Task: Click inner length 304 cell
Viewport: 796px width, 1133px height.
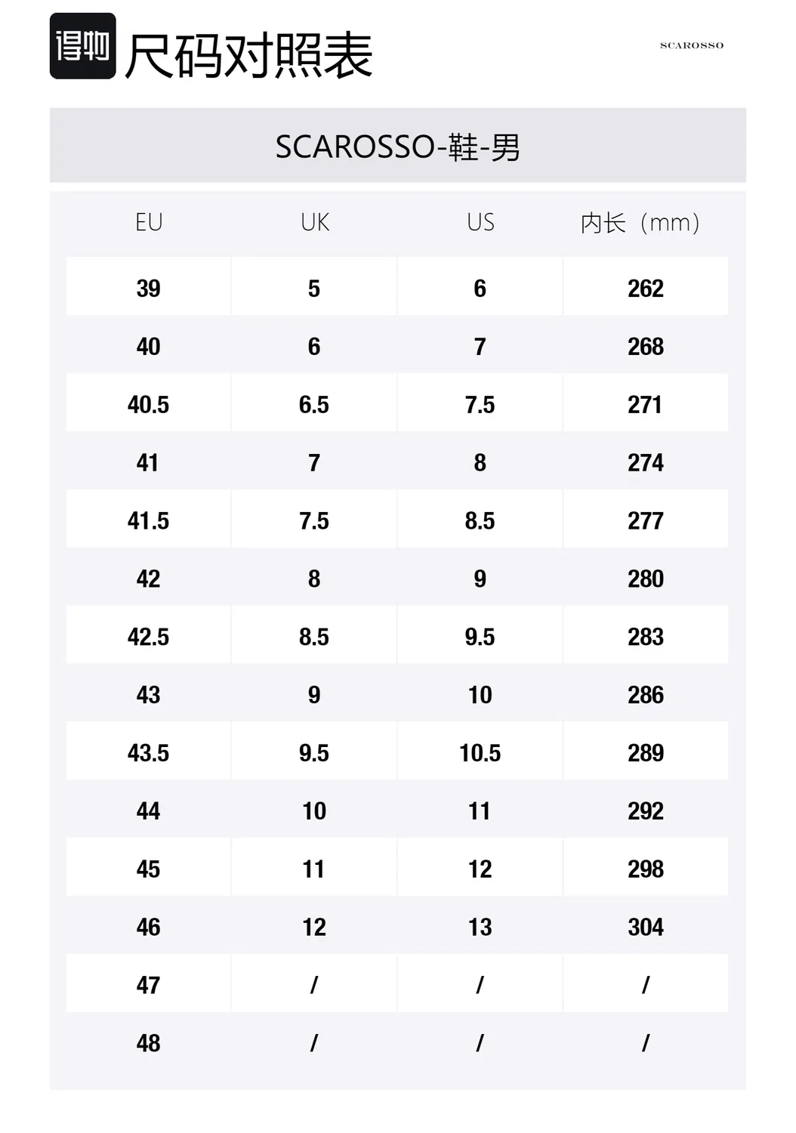Action: [x=646, y=925]
